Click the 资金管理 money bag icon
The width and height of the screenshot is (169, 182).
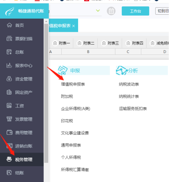pyautogui.click(x=9, y=79)
